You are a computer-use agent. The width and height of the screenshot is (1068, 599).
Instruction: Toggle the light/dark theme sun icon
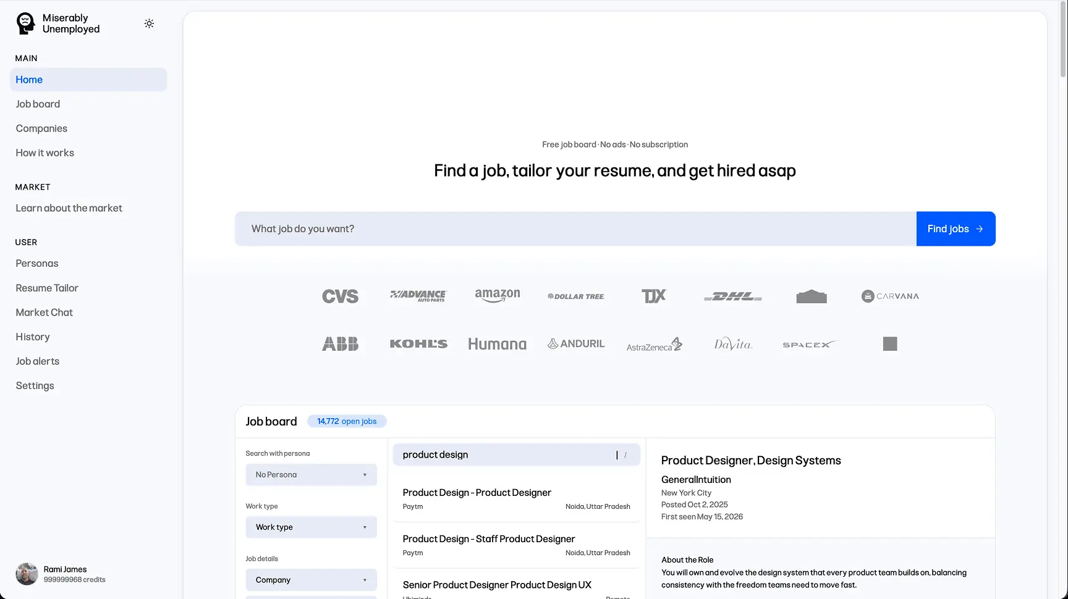point(149,23)
